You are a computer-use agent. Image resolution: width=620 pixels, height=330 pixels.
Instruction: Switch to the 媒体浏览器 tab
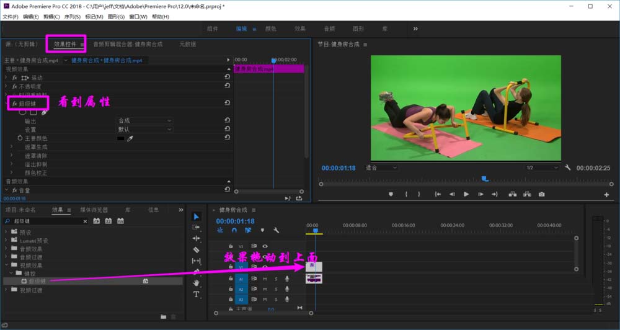[x=94, y=210]
